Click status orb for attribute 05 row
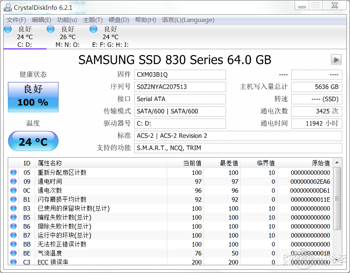Image resolution: width=350 pixels, height=273 pixels. coord(13,172)
